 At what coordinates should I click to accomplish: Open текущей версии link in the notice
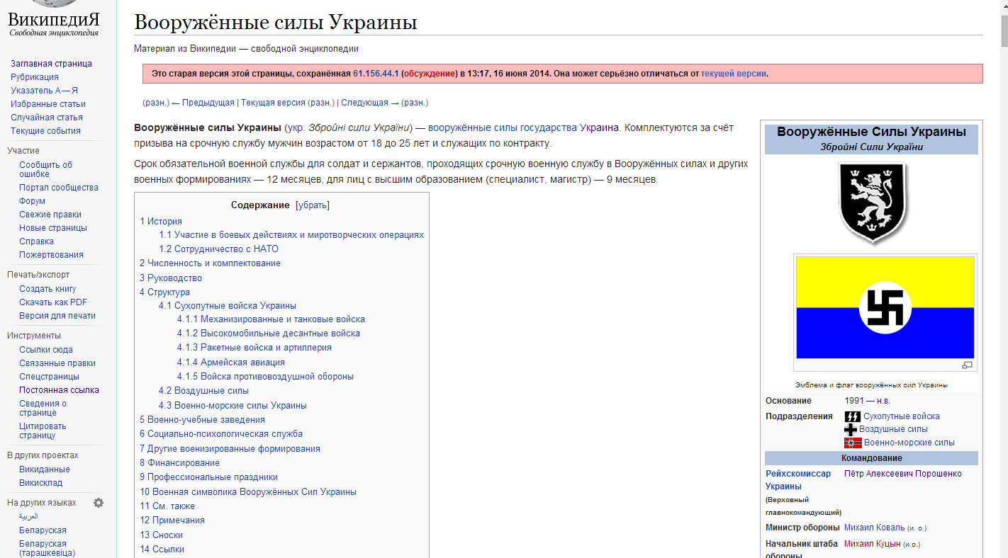coord(734,73)
